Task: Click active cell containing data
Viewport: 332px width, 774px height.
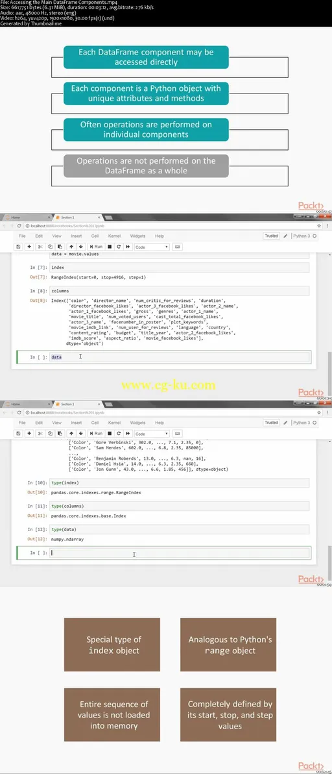Action: [180, 356]
